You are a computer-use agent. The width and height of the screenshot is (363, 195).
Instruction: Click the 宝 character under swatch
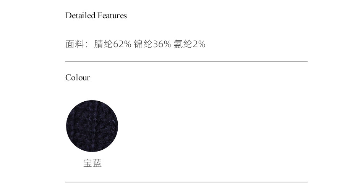(88, 164)
